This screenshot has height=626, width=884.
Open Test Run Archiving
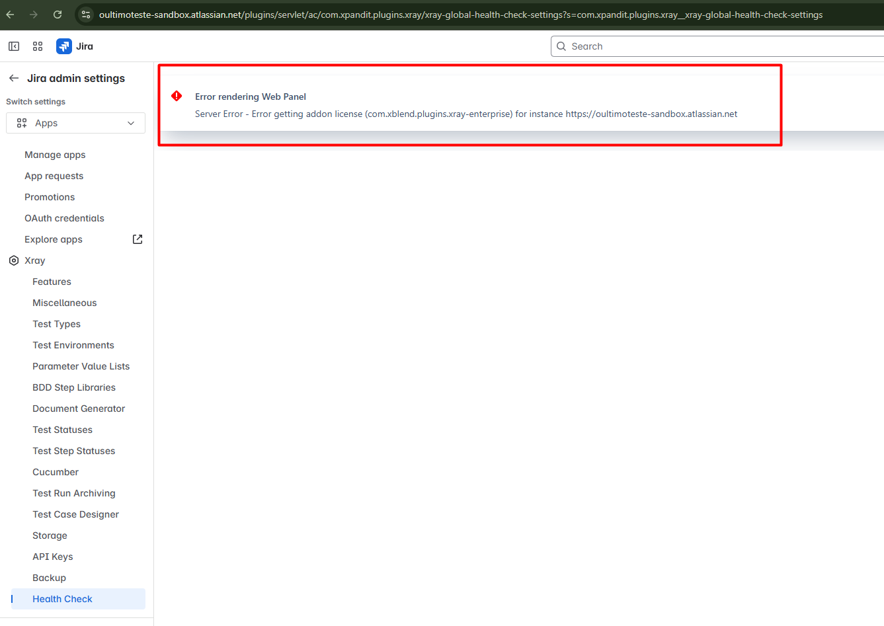[74, 493]
